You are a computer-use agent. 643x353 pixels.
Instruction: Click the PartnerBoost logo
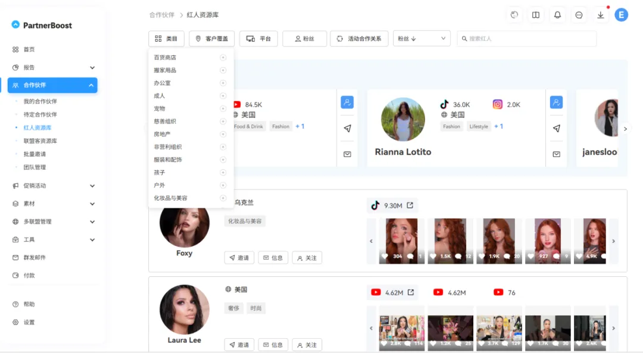pos(42,25)
